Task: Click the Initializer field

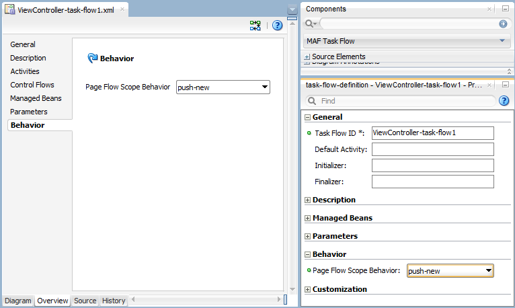Action: [x=432, y=165]
